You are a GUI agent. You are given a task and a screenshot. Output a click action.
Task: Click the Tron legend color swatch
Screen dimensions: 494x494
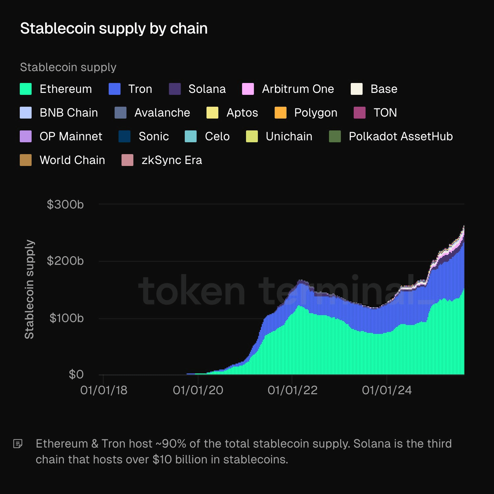pos(115,89)
